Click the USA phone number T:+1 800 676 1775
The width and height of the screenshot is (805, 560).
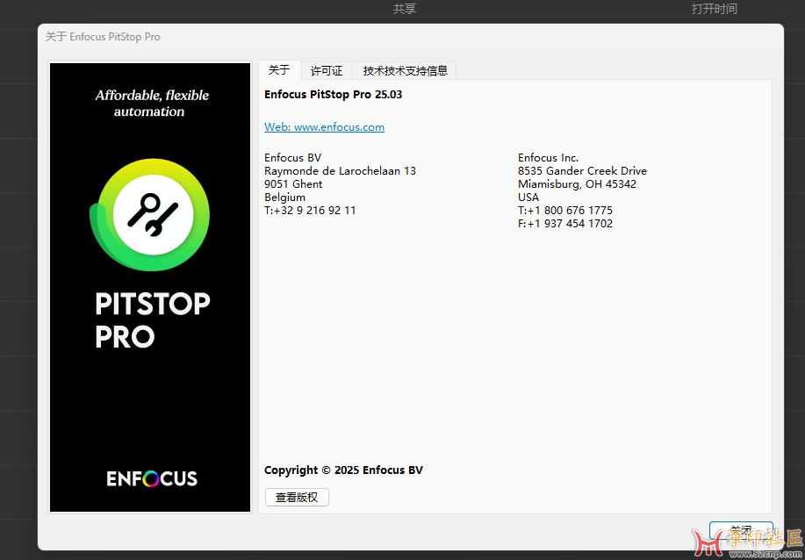565,211
